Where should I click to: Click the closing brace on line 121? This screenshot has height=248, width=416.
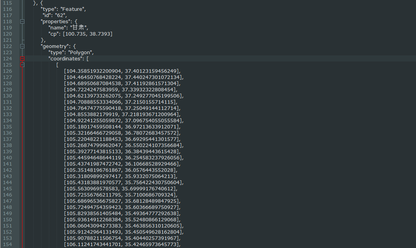(x=42, y=40)
